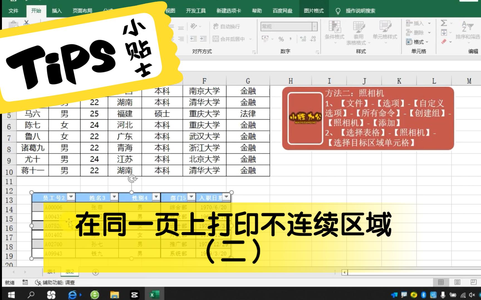The height and width of the screenshot is (300, 481).
Task: Switch to the 页面布局 ribbon tab
Action: (82, 11)
